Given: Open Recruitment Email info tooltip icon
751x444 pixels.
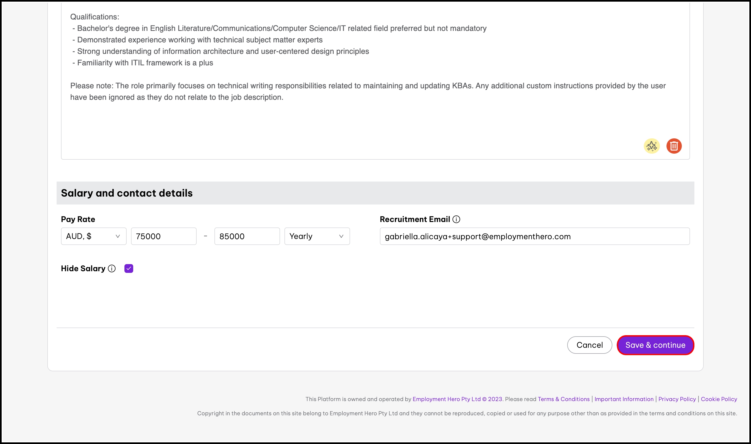Looking at the screenshot, I should click(x=456, y=219).
